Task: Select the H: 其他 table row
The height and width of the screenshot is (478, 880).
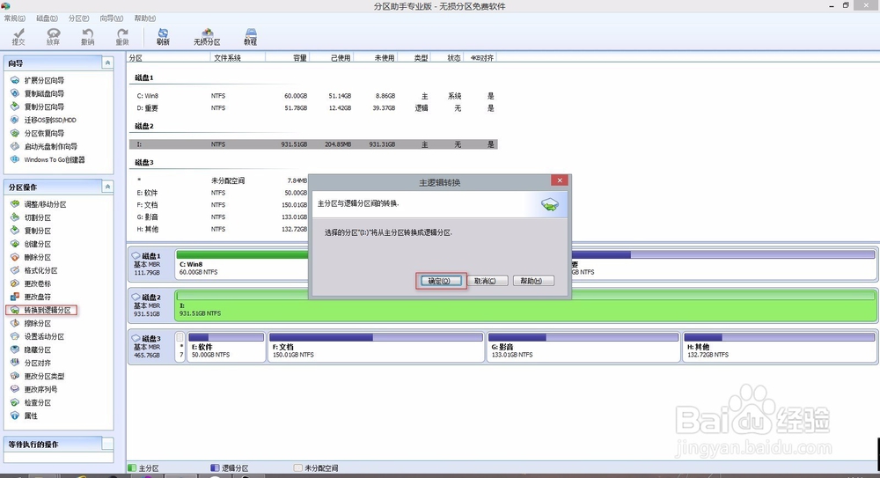Action: [219, 229]
